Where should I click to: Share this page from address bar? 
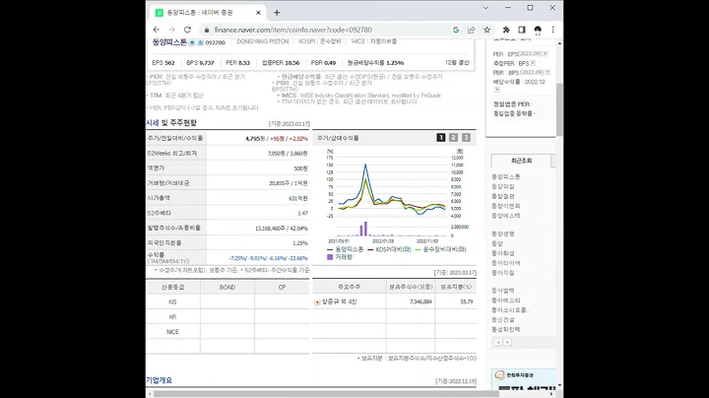471,30
